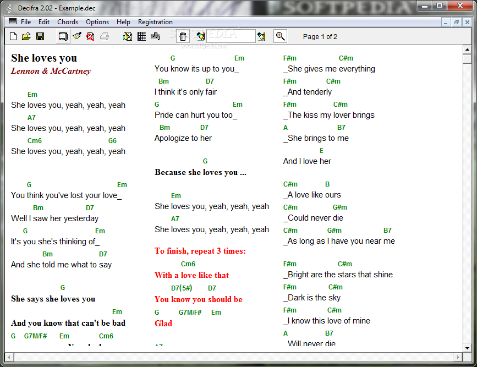477x367 pixels.
Task: Click lyric 'You know its up to you_'
Action: pyautogui.click(x=196, y=69)
